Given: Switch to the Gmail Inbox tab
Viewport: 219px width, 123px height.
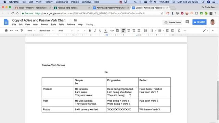Looking at the screenshot, I should pos(33,8).
